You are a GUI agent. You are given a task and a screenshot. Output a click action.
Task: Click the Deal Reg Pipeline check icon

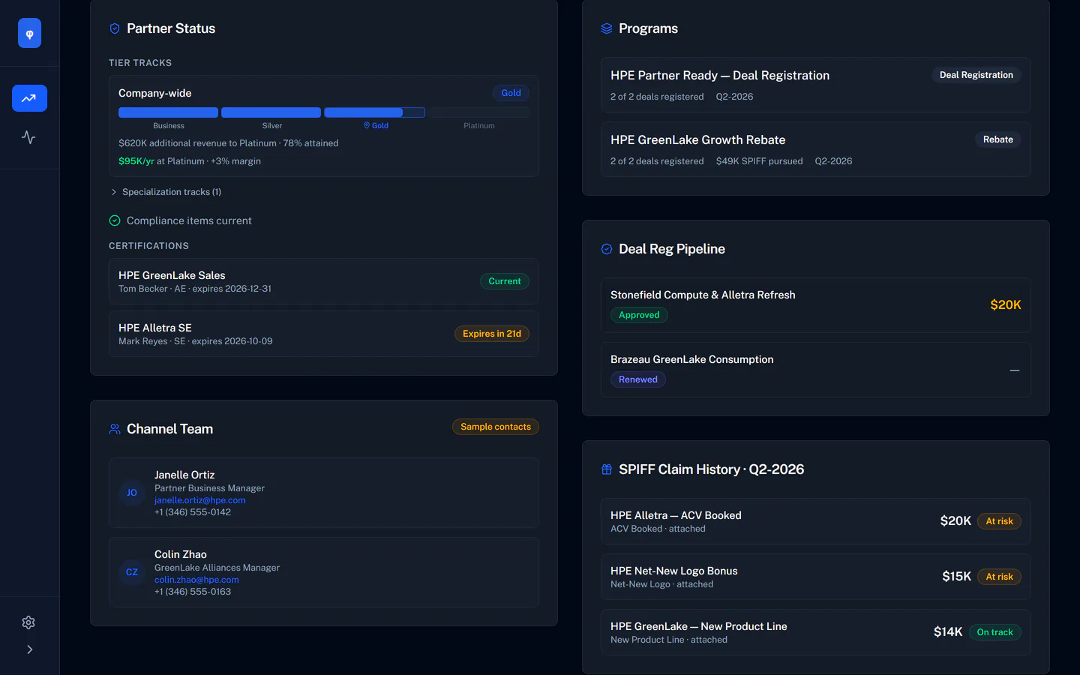pyautogui.click(x=607, y=249)
